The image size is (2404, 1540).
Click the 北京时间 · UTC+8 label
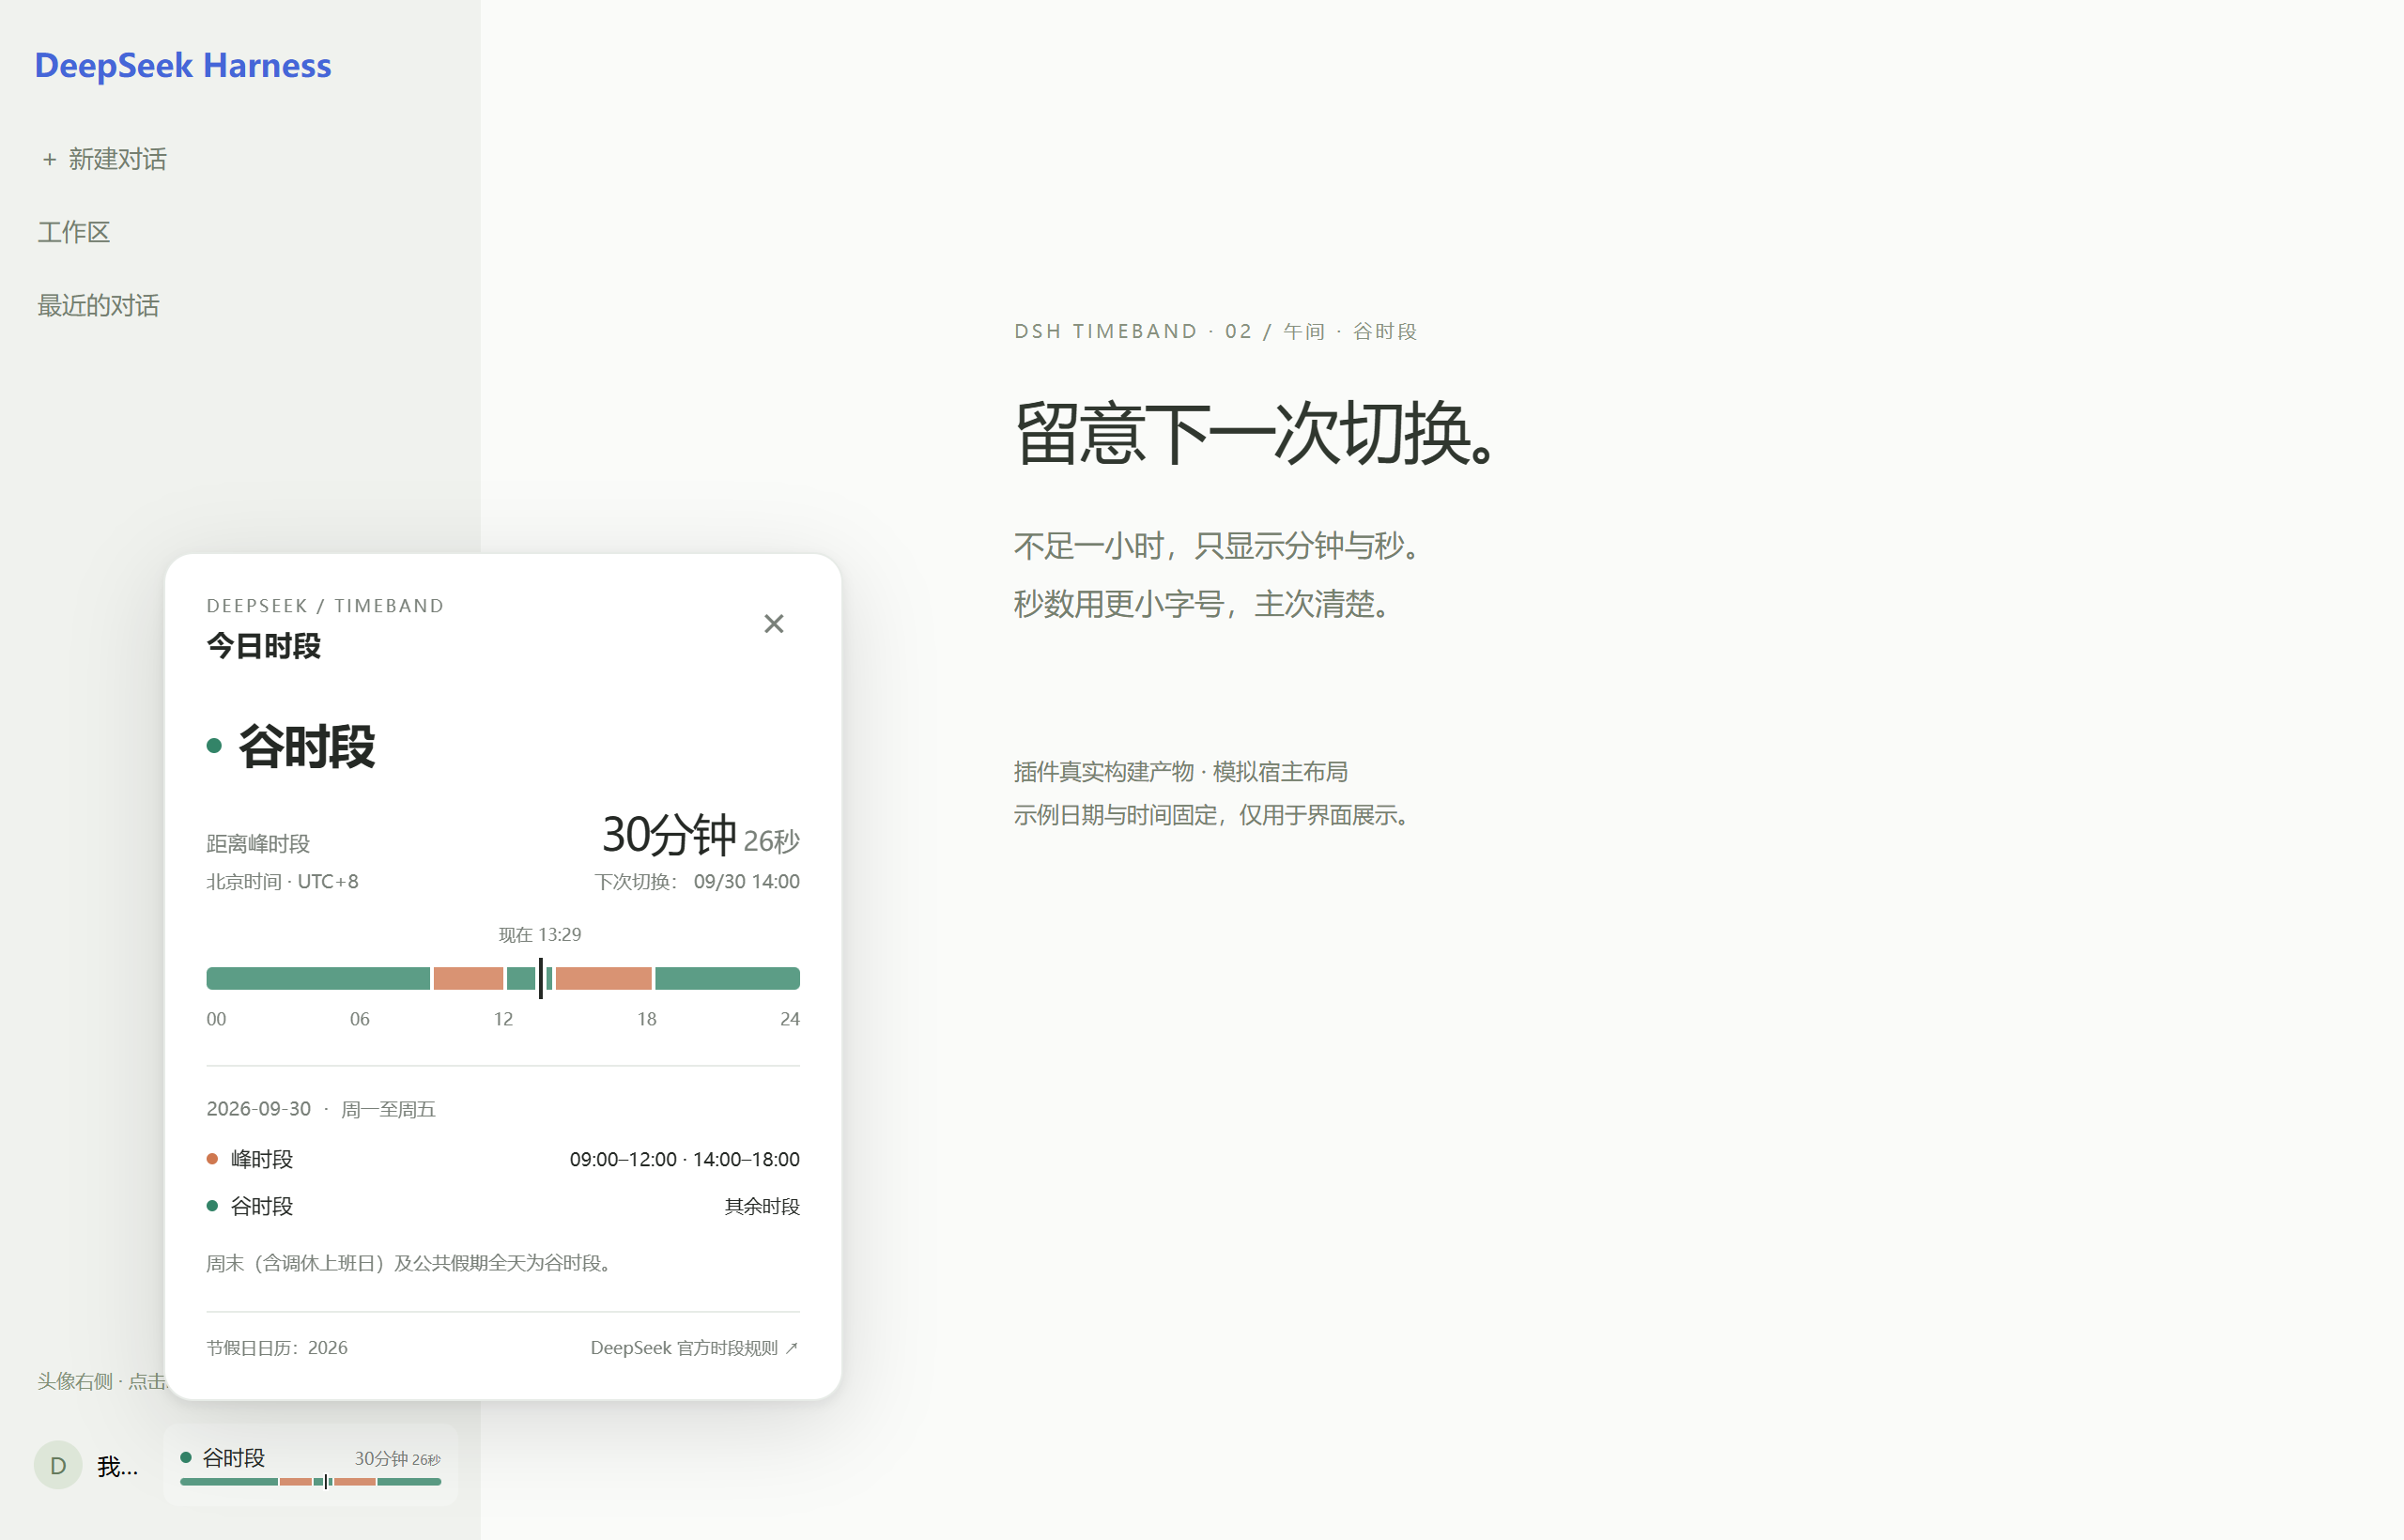(282, 881)
